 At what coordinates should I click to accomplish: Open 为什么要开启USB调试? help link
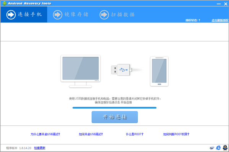point(45,134)
